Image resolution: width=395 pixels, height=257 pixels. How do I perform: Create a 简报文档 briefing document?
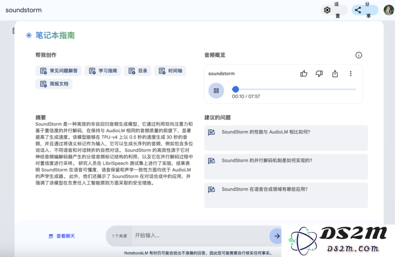click(54, 84)
